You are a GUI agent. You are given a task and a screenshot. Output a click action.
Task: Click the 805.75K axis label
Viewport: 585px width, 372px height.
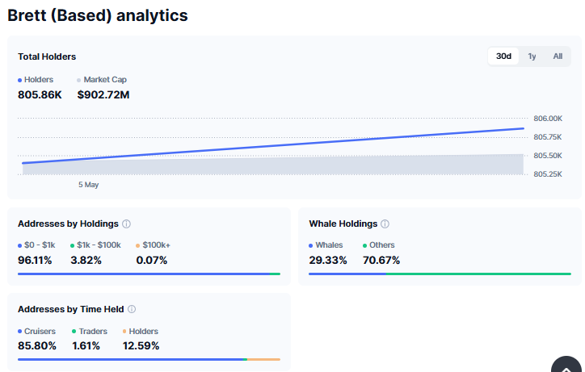click(x=548, y=137)
